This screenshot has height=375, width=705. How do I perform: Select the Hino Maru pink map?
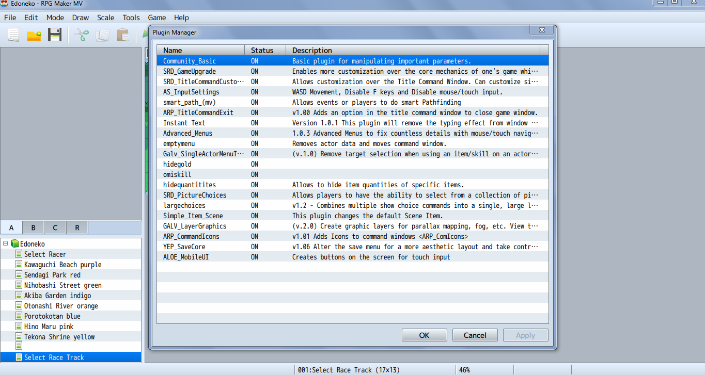49,327
